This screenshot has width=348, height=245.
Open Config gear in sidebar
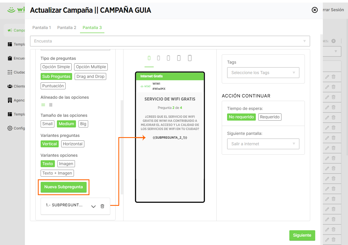(10, 128)
